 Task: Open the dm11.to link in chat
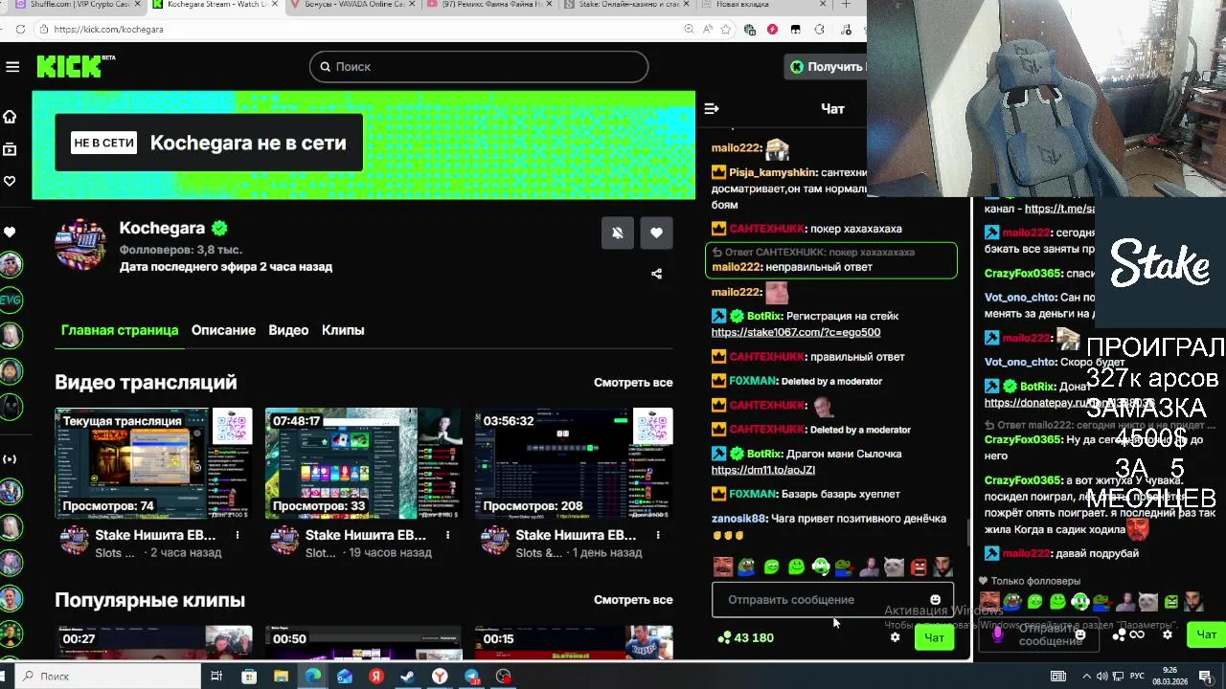pyautogui.click(x=763, y=470)
